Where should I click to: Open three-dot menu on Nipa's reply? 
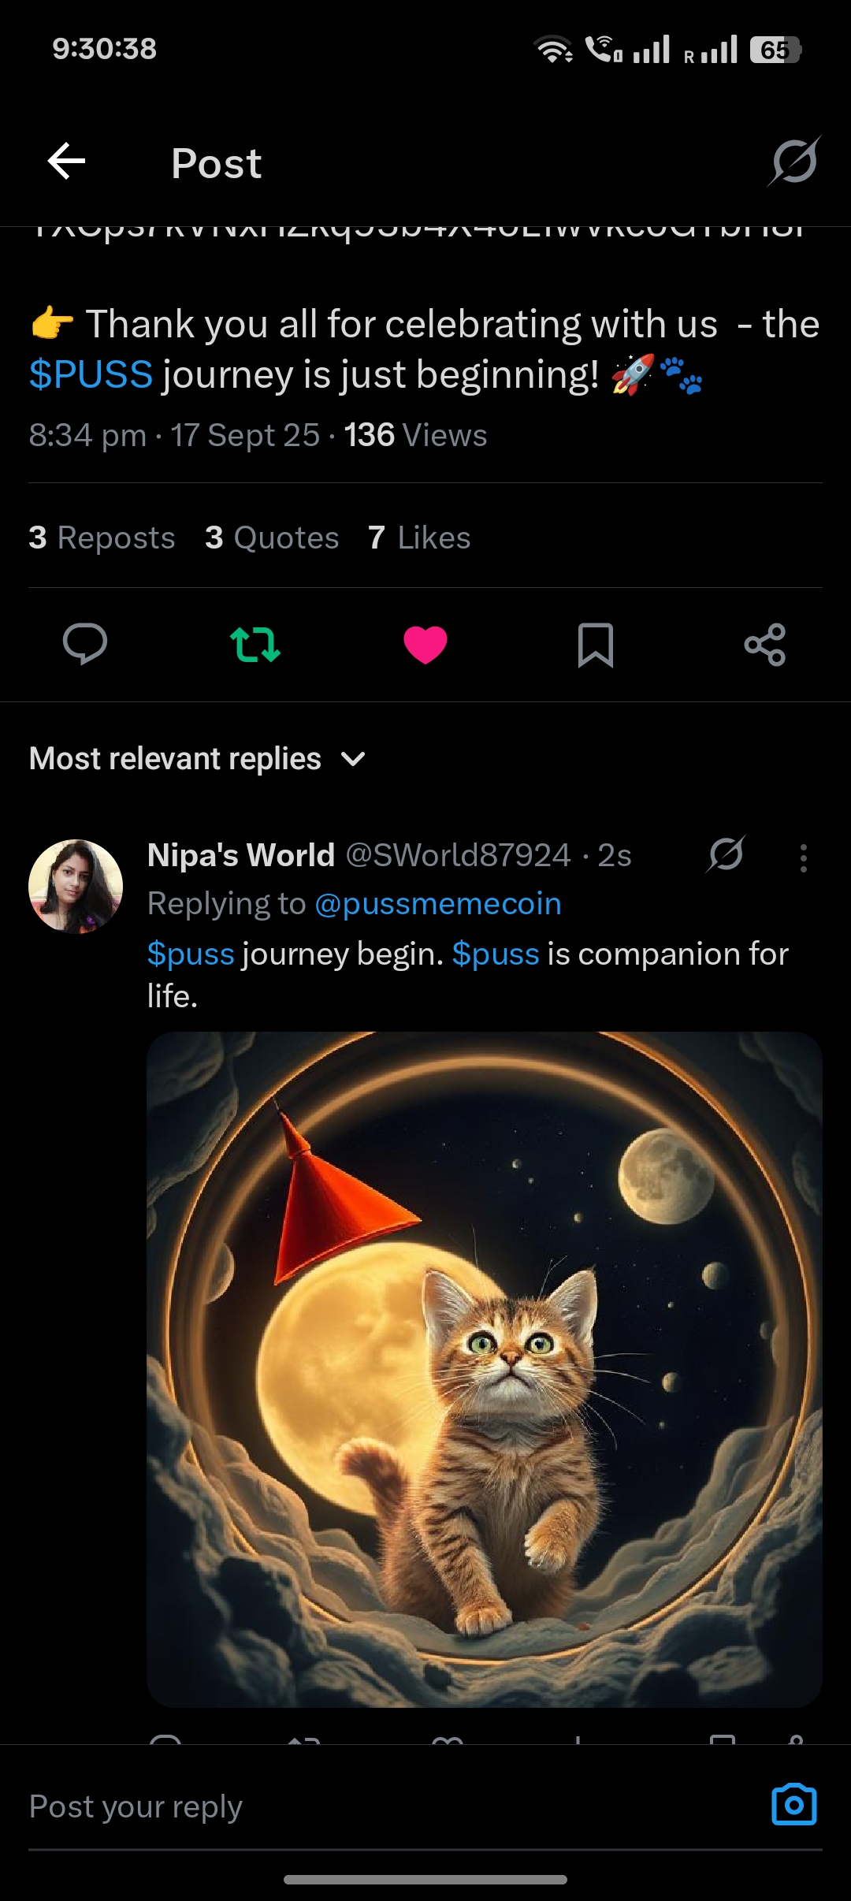click(x=803, y=857)
